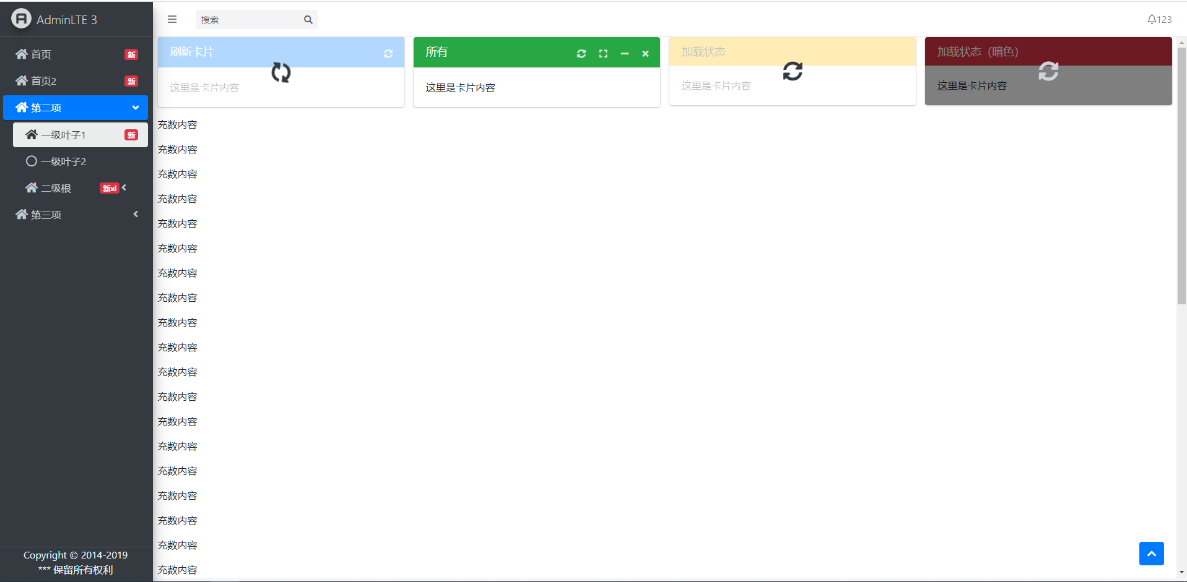Select the 一级叶子1 menu entry
Image resolution: width=1187 pixels, height=582 pixels.
pyautogui.click(x=65, y=134)
